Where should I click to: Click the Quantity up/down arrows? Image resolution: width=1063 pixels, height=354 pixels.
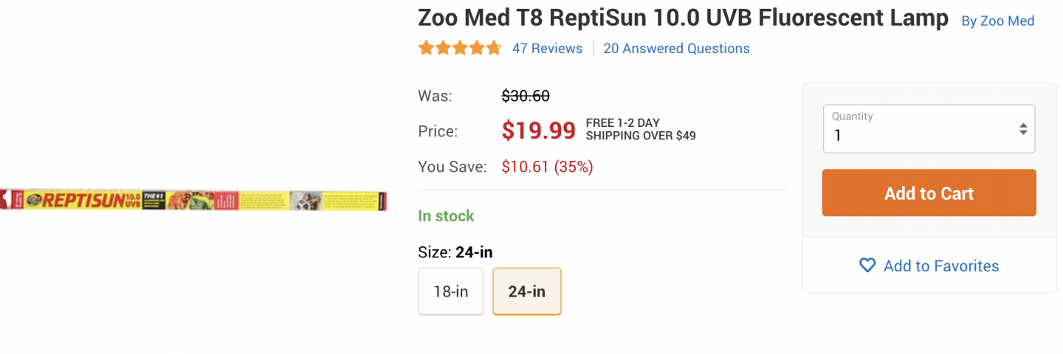1023,129
